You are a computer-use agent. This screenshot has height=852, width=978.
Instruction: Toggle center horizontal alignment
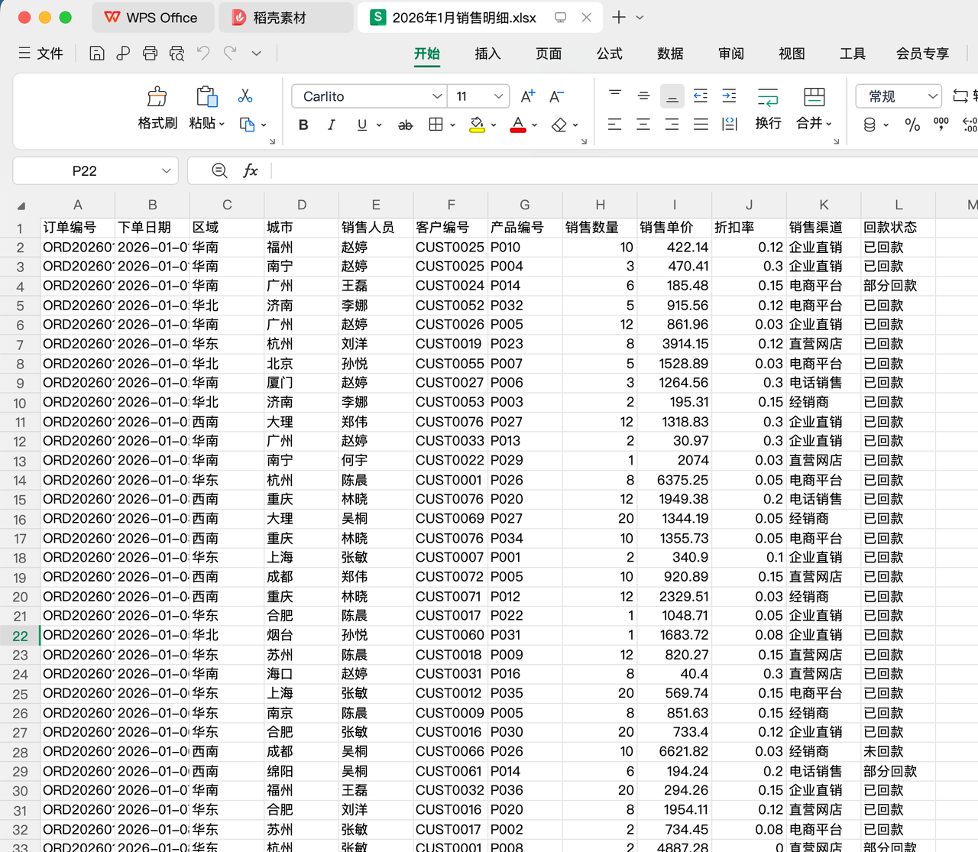(643, 124)
